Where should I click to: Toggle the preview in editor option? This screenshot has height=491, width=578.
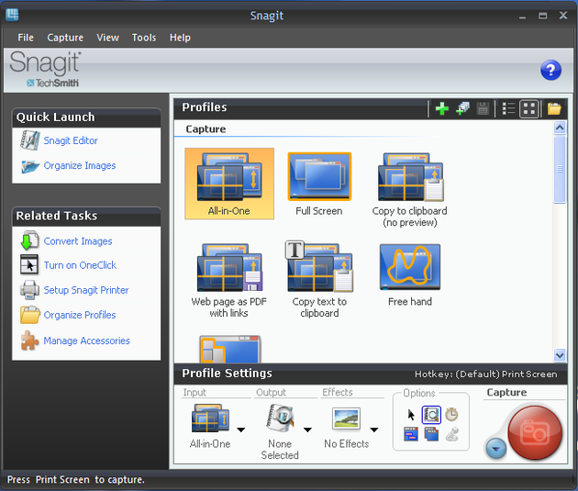point(431,415)
